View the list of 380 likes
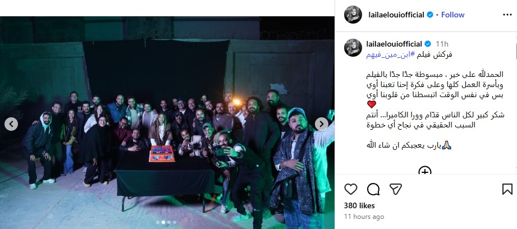Viewport: 517px width, 229px height. coord(359,205)
